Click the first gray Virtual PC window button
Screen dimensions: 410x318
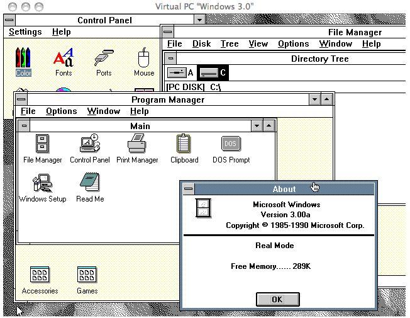point(13,7)
